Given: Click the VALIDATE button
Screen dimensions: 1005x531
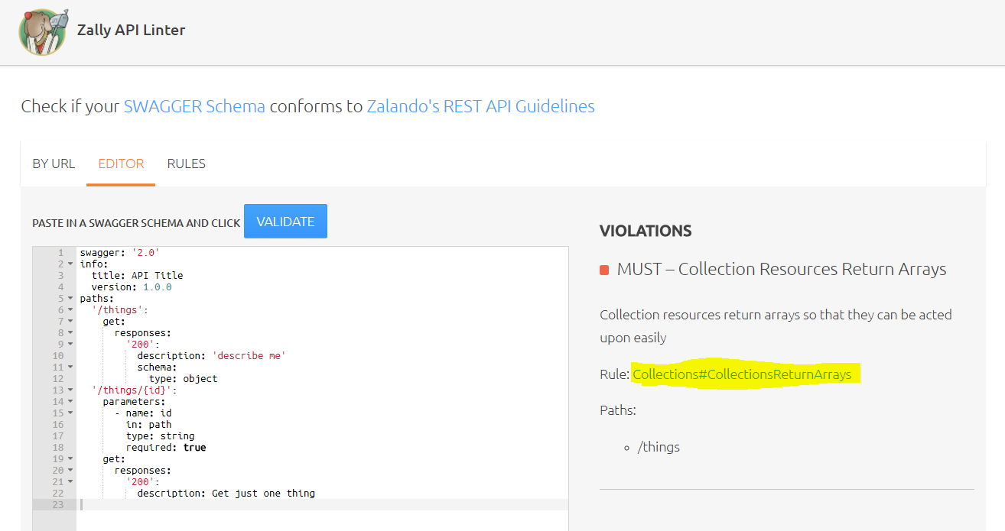Looking at the screenshot, I should (285, 221).
